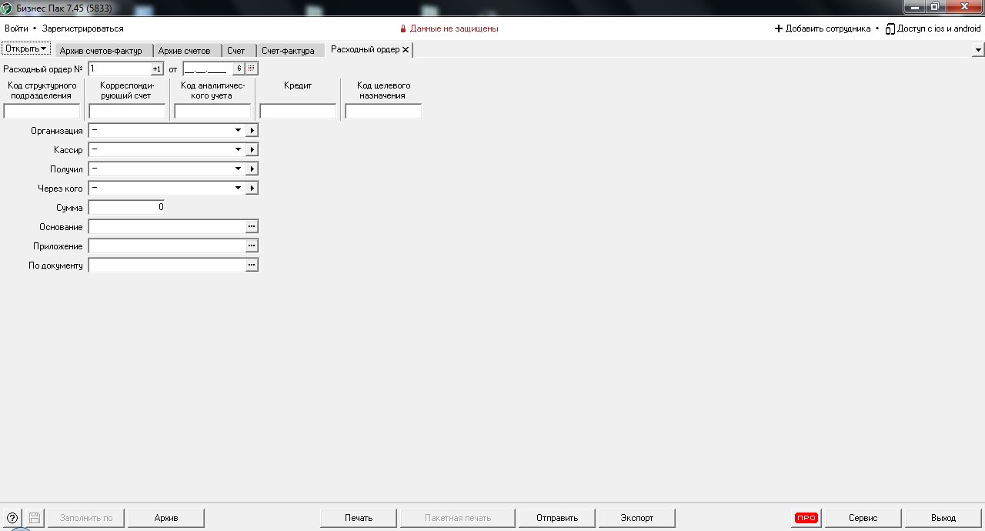Click the calendar icon next to date
Image resolution: width=985 pixels, height=531 pixels.
252,68
